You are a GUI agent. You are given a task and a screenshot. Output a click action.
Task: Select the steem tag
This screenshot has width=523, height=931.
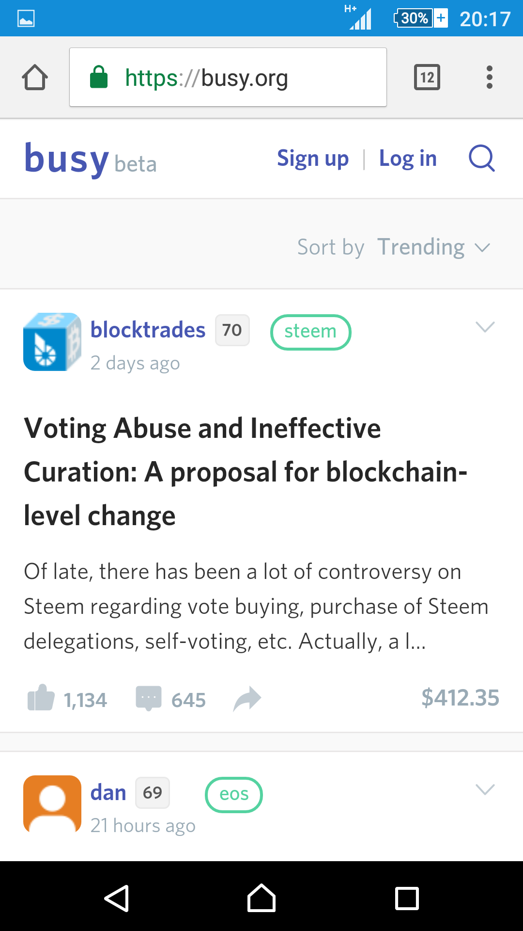click(310, 332)
